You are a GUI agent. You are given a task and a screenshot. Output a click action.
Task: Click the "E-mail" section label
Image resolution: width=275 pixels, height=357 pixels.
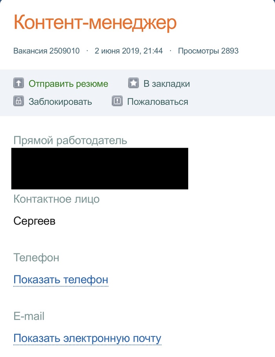coord(29,316)
